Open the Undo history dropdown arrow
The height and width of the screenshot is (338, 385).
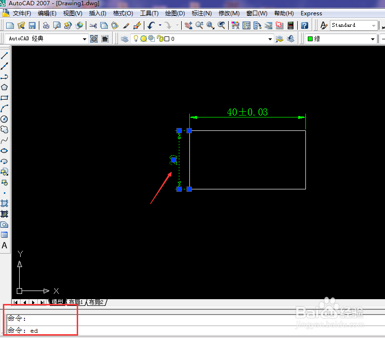[x=160, y=25]
